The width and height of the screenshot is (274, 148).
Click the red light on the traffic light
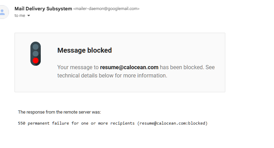tap(36, 61)
